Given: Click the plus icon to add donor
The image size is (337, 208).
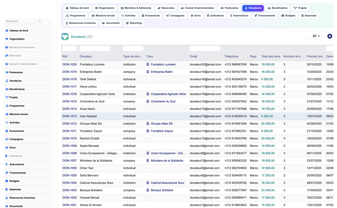Looking at the screenshot, I should [x=330, y=36].
